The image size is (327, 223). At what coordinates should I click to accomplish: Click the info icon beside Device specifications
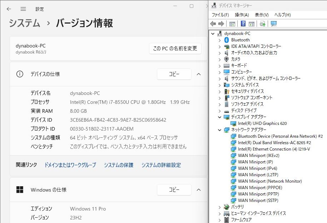pyautogui.click(x=20, y=74)
